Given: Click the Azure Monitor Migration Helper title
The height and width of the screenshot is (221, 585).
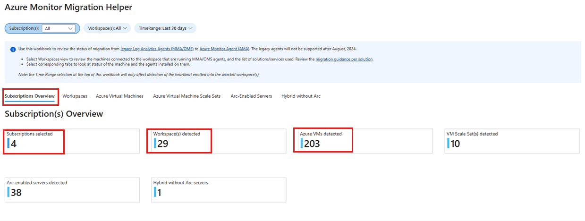Looking at the screenshot, I should pos(68,8).
